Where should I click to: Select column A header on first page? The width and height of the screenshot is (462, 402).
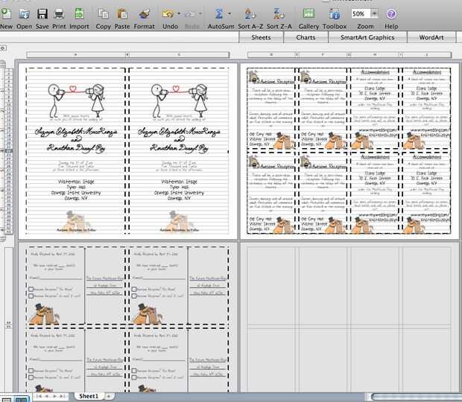76,55
